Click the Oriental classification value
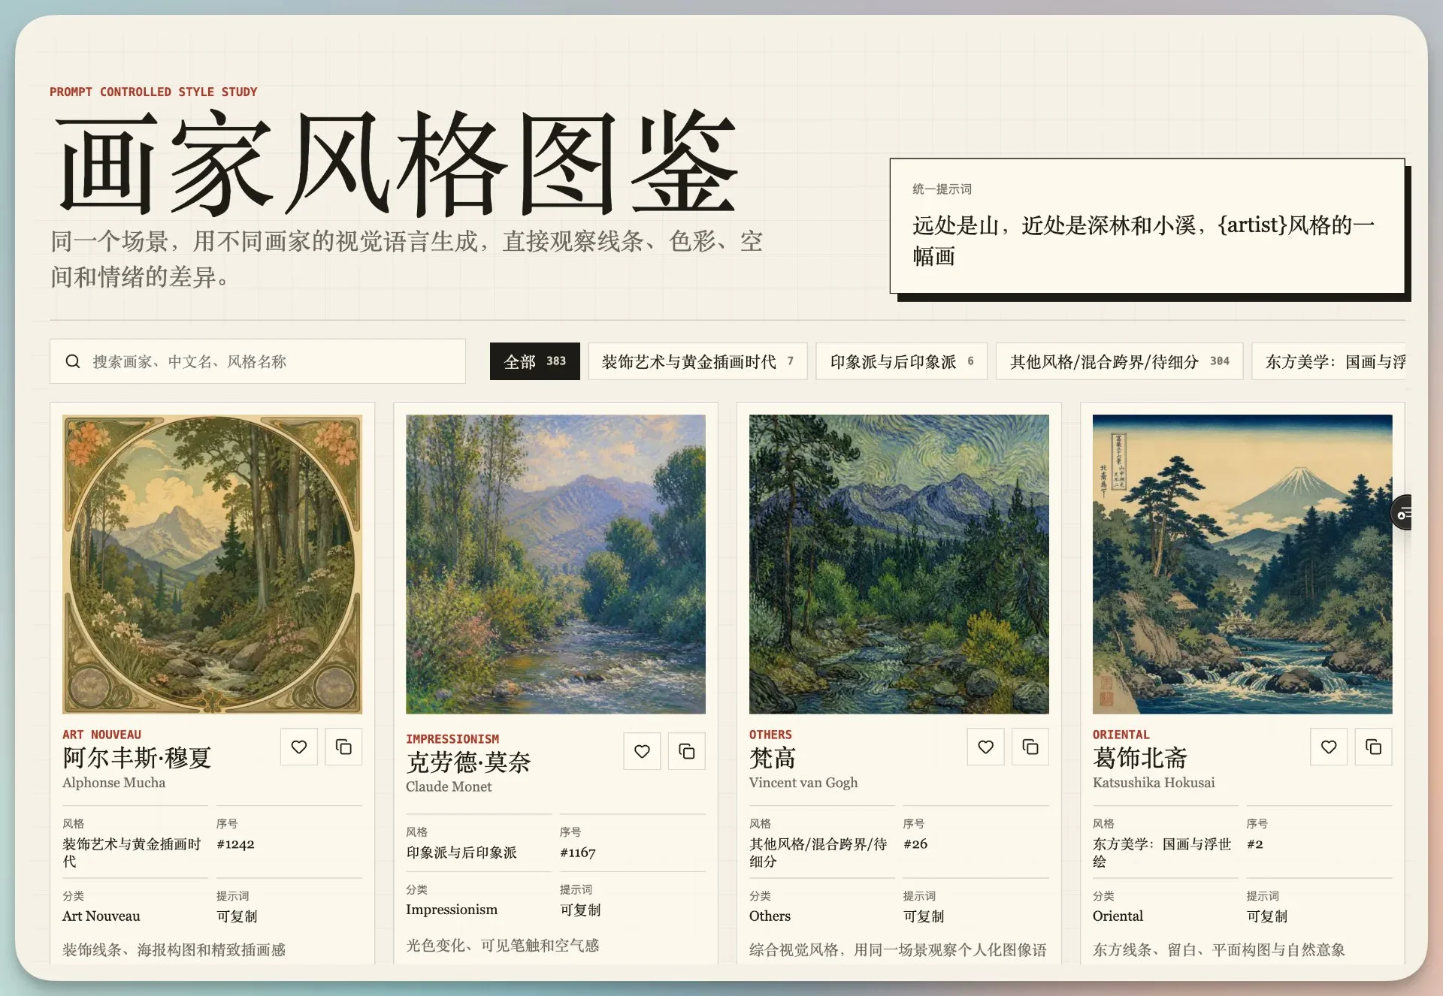 [1118, 916]
